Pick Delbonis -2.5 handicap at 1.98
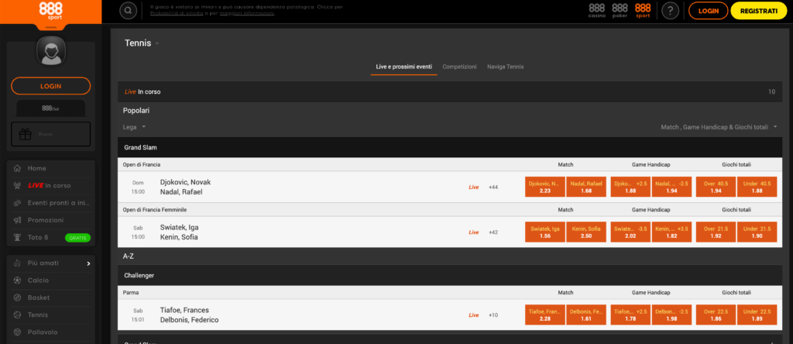Viewport: 793px width, 344px height. coord(671,315)
